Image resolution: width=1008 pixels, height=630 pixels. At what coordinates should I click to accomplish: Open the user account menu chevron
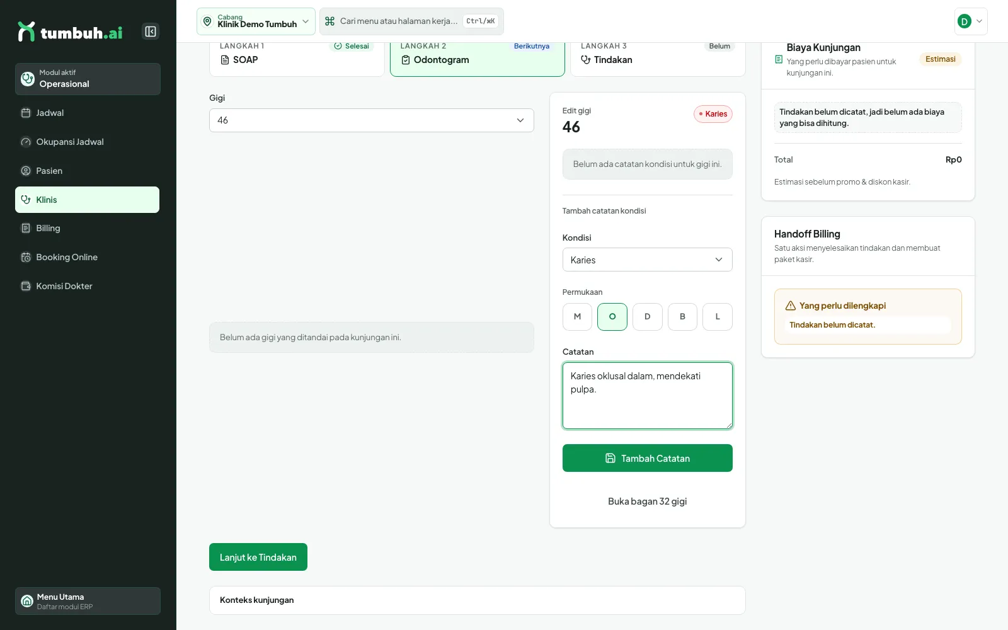979,21
